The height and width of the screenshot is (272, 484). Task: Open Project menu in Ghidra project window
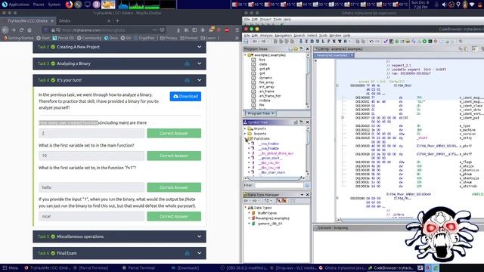click(265, 19)
